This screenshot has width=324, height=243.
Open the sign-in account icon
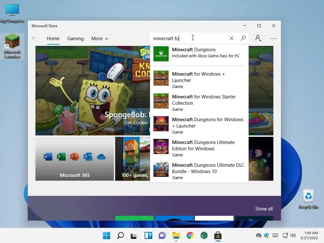tap(258, 38)
